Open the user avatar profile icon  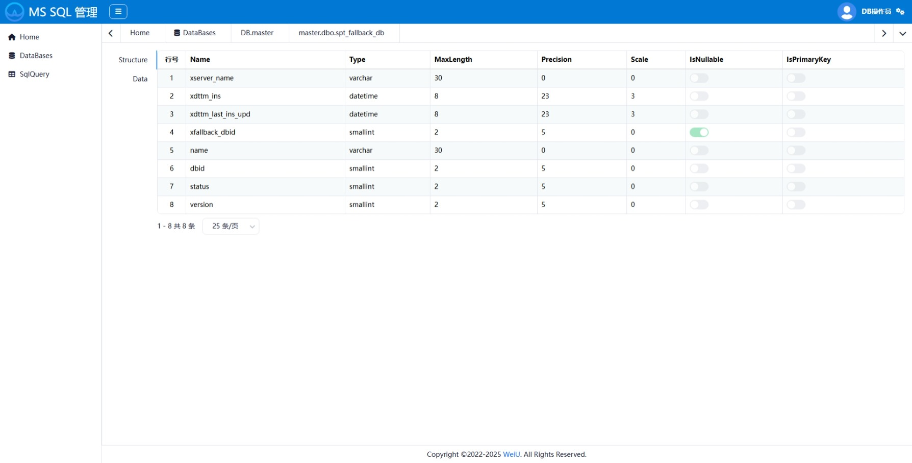pos(847,12)
